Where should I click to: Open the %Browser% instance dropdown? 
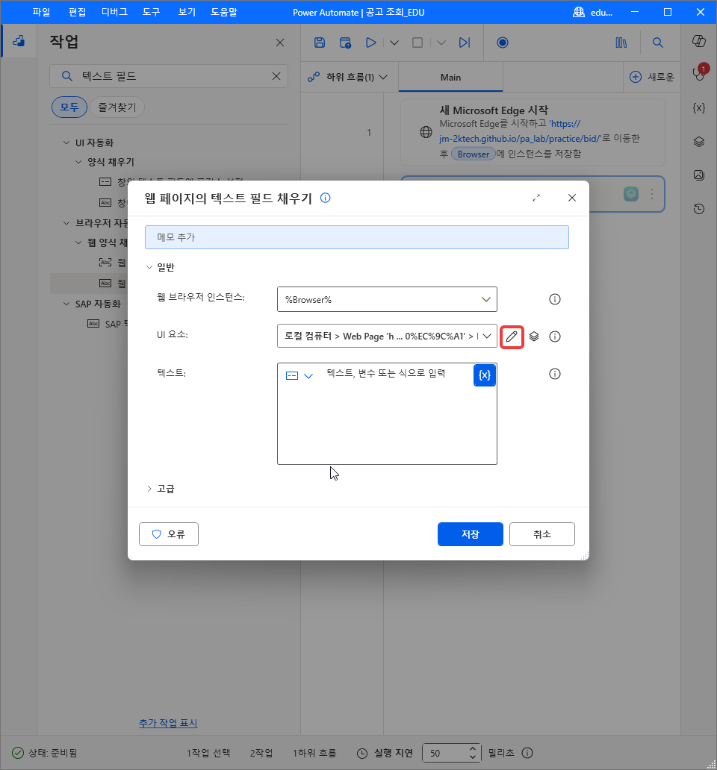(486, 299)
